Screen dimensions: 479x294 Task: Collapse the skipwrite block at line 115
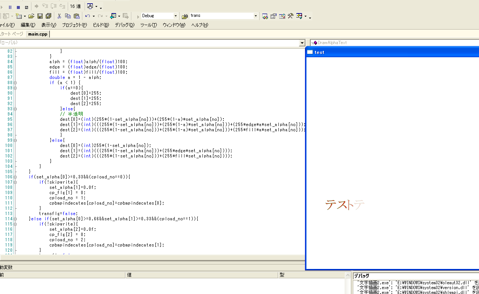pyautogui.click(x=15, y=224)
